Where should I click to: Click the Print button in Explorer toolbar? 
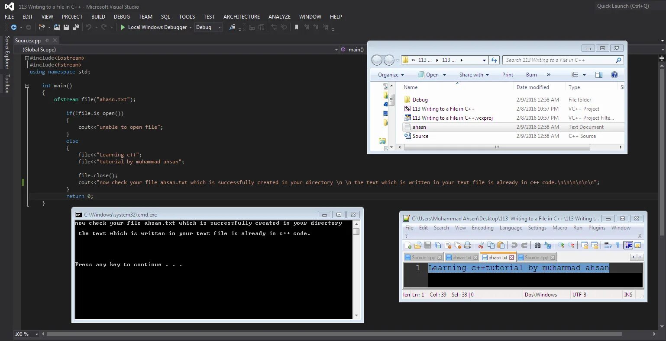click(508, 75)
